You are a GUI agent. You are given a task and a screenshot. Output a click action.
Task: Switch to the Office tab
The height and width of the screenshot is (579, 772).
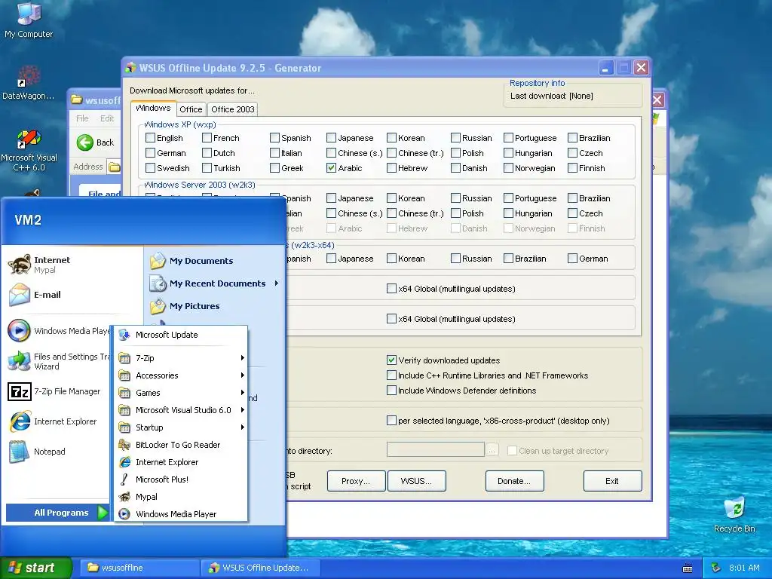point(191,109)
